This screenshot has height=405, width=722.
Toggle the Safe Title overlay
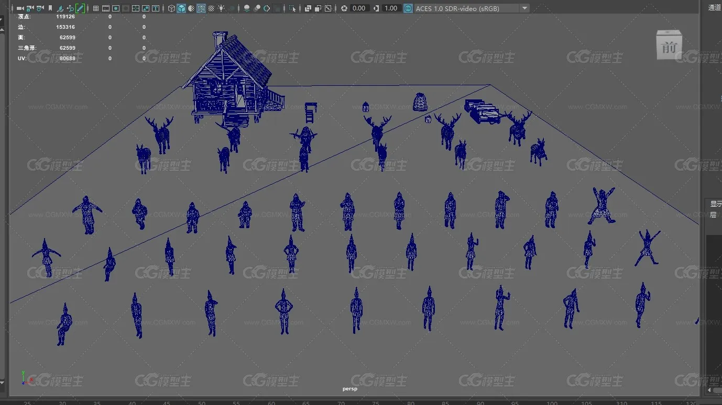point(156,8)
